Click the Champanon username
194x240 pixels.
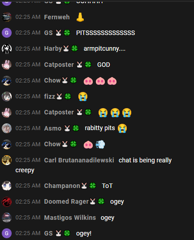[62, 186]
